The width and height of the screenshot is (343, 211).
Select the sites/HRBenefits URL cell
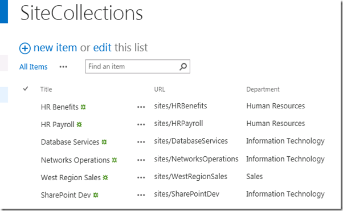pyautogui.click(x=181, y=106)
